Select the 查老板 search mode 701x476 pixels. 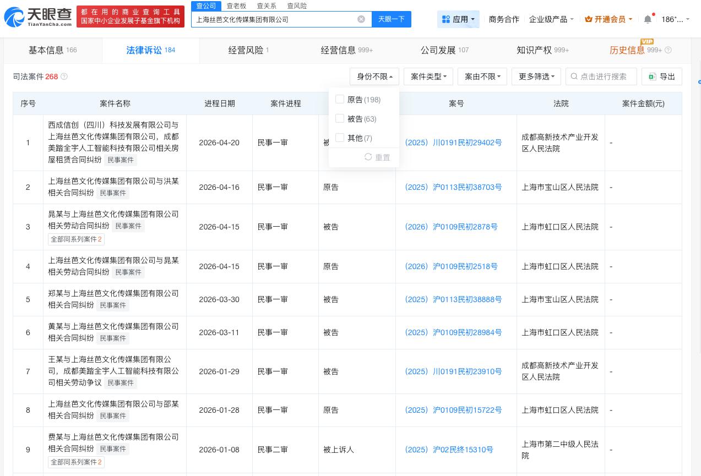236,6
